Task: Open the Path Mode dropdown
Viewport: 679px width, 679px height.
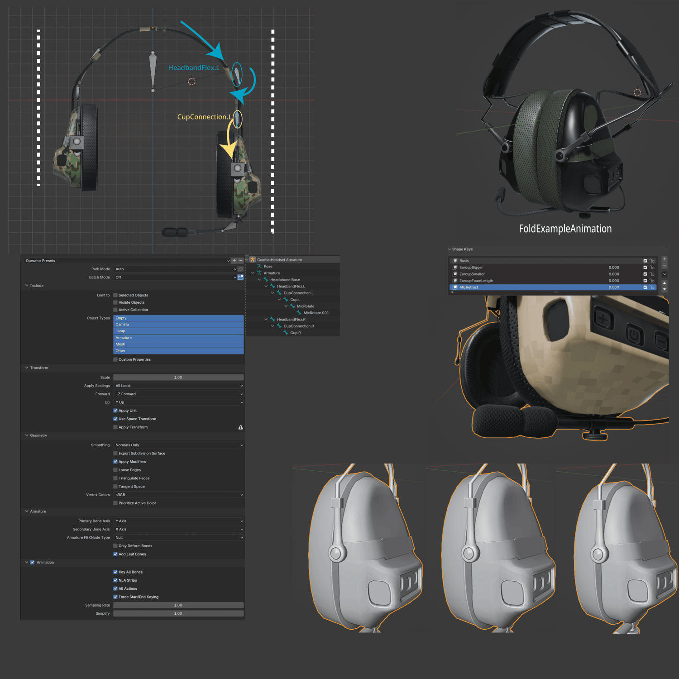Action: [x=175, y=269]
